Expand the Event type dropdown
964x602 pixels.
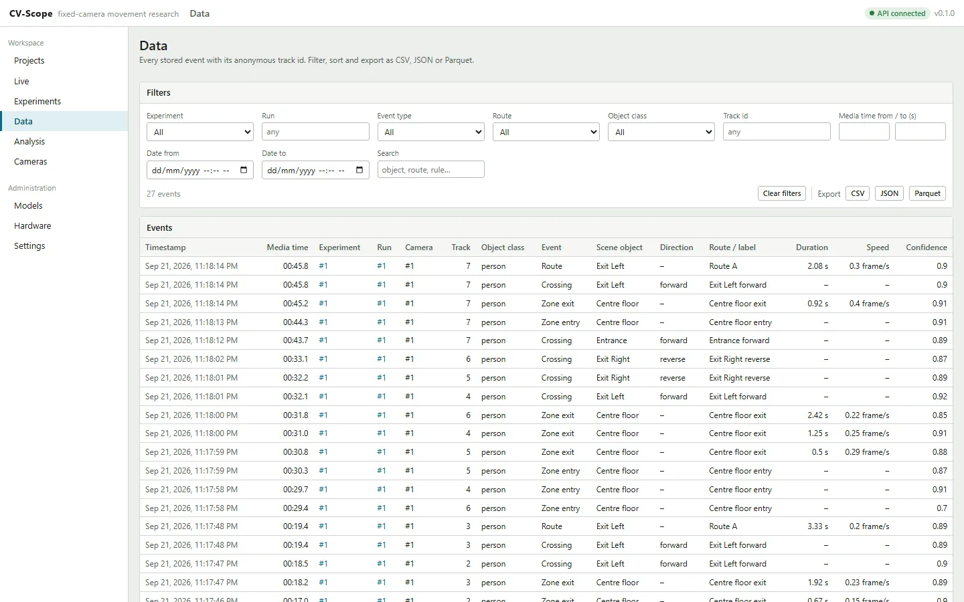click(430, 132)
